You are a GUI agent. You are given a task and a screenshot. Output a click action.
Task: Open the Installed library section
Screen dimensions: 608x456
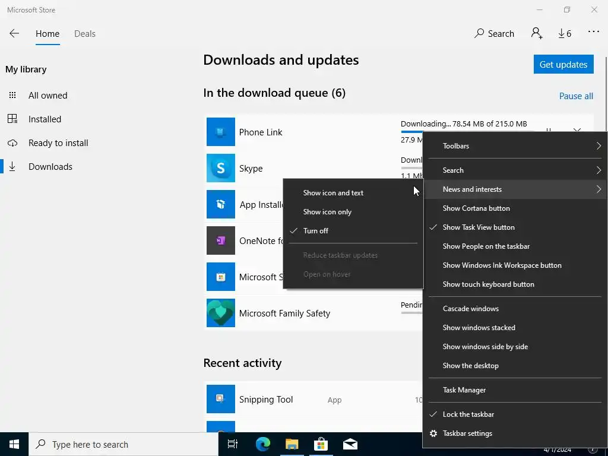[x=45, y=119]
